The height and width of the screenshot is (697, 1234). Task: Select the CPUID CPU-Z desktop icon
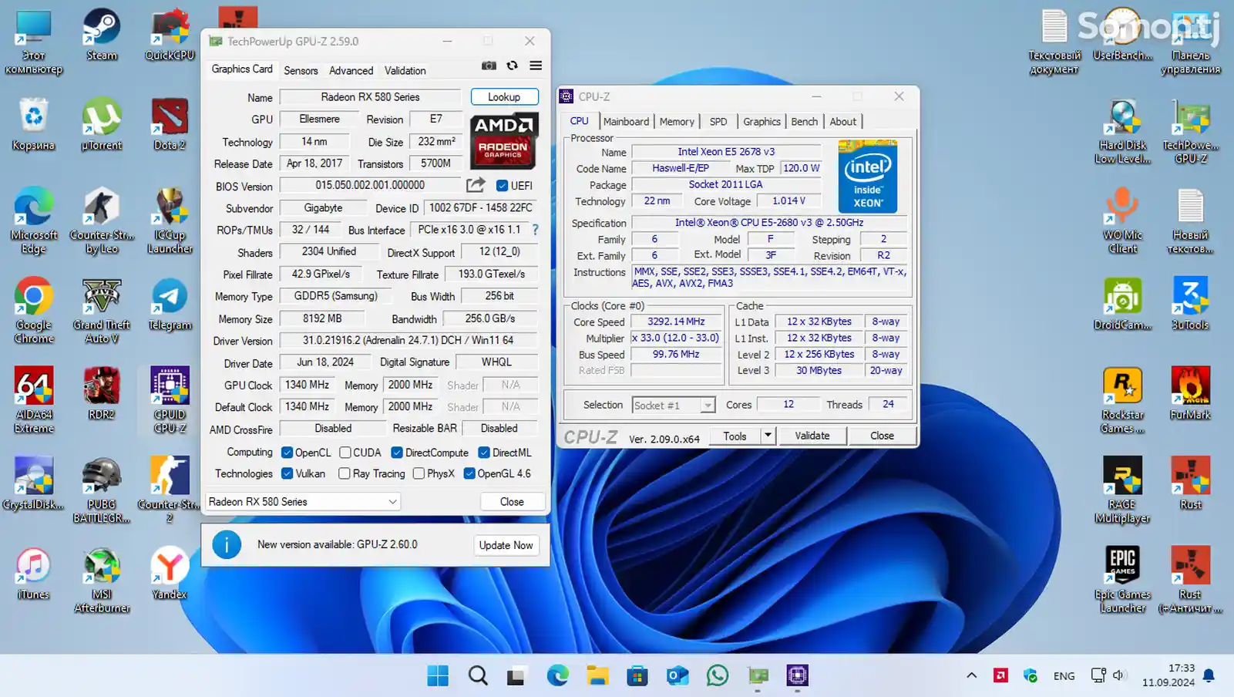pyautogui.click(x=170, y=399)
